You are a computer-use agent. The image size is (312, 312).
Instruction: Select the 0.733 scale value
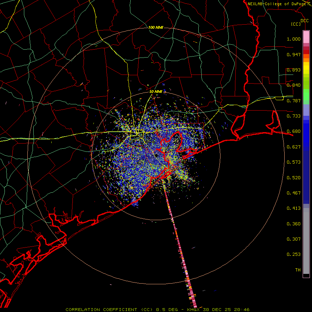[294, 116]
